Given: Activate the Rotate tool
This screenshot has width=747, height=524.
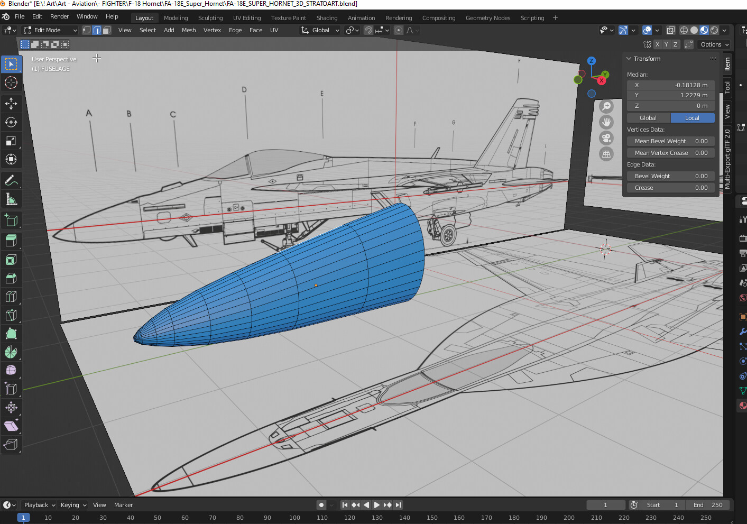Looking at the screenshot, I should tap(11, 122).
